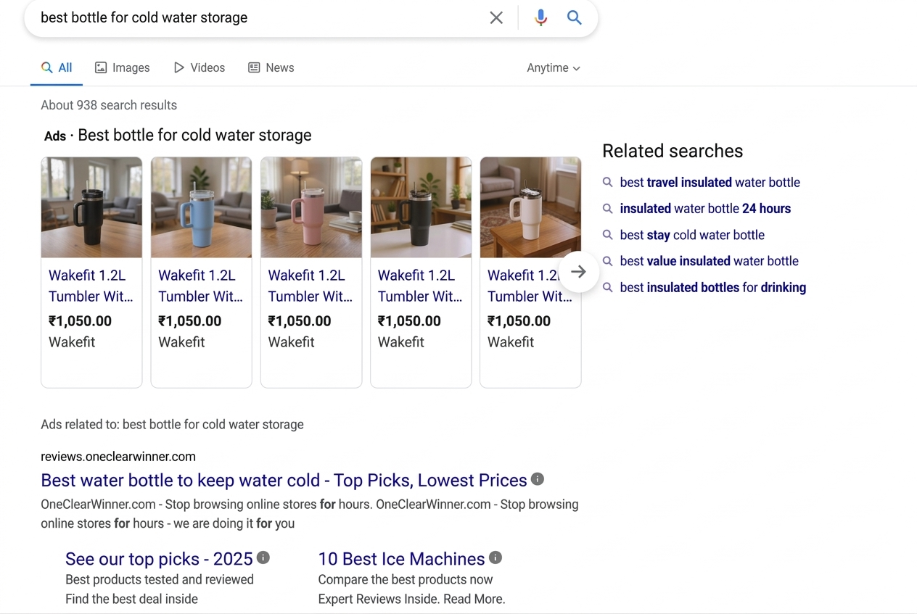
Task: Open info icon beside 'See our top picks - 2025'
Action: [x=263, y=557]
